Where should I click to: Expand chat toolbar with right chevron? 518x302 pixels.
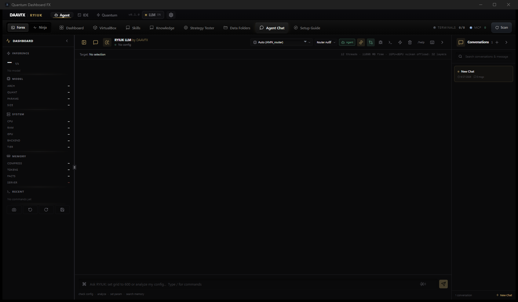[442, 42]
